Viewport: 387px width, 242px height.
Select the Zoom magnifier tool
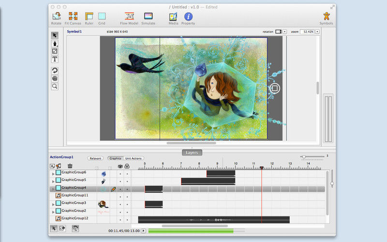pyautogui.click(x=55, y=87)
